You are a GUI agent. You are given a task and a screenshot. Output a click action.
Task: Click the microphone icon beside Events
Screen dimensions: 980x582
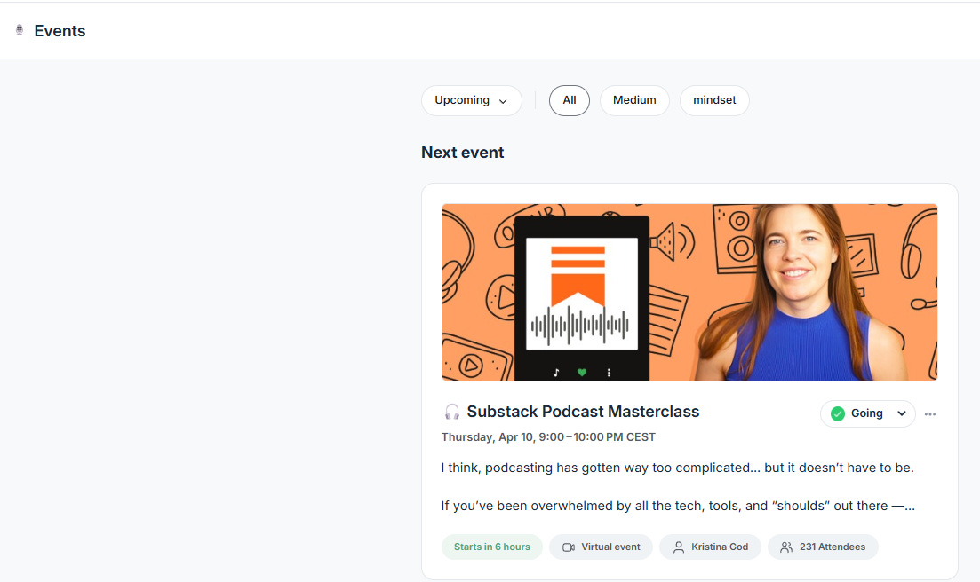point(20,30)
